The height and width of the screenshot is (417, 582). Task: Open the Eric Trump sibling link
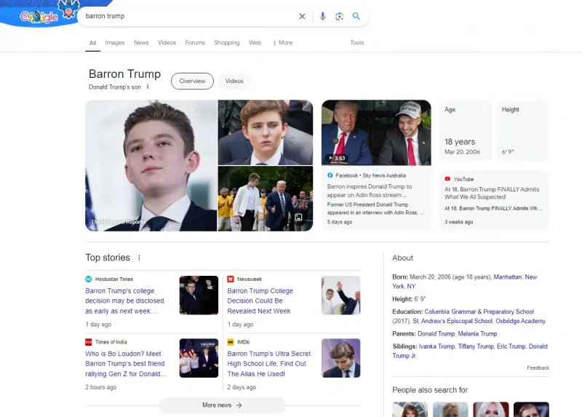tap(511, 346)
